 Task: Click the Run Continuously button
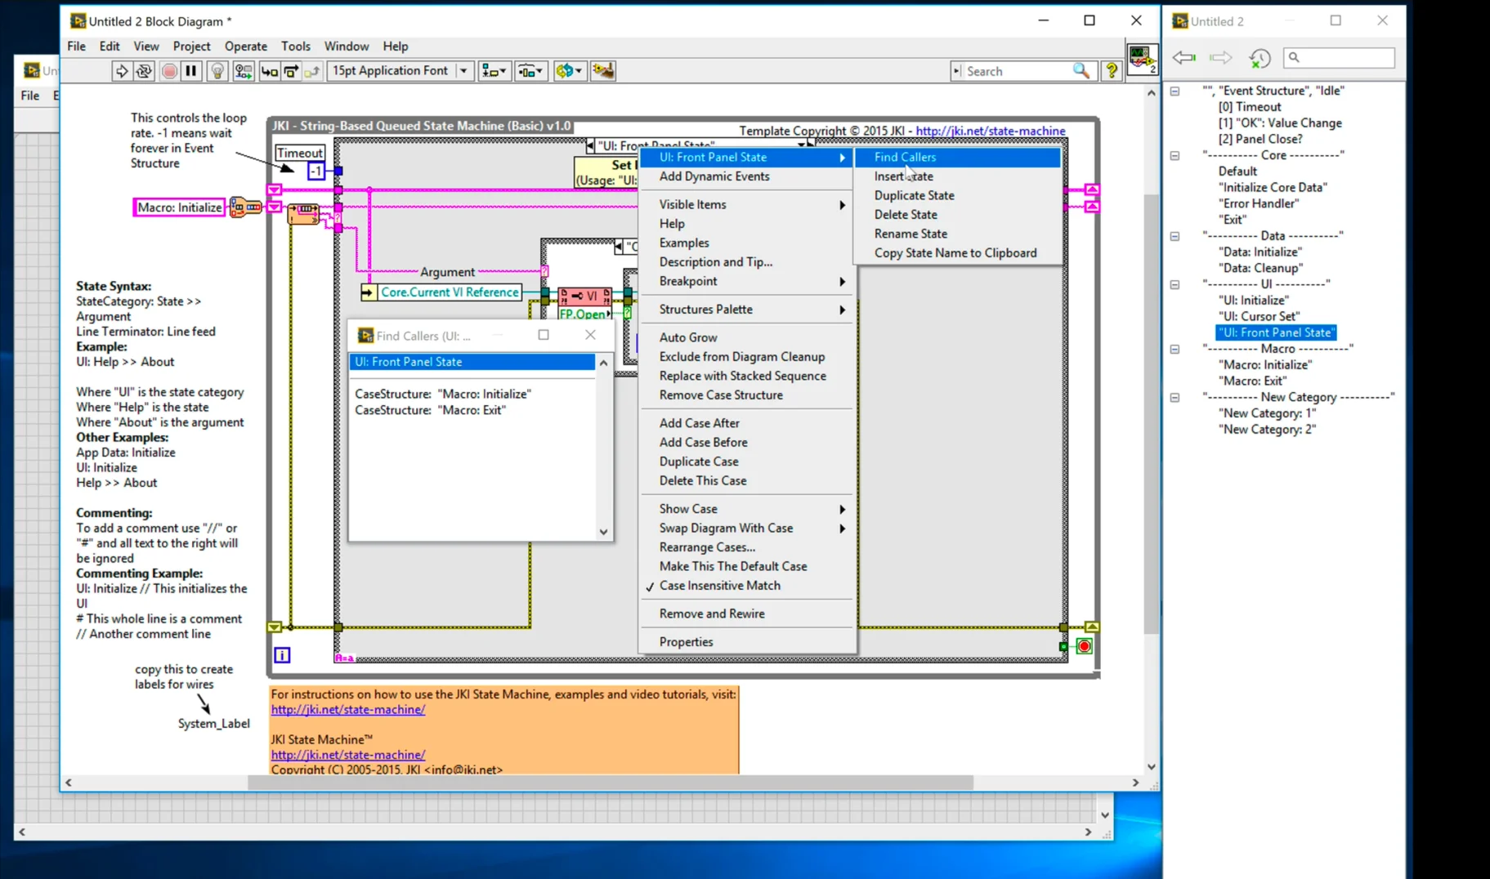(x=144, y=71)
